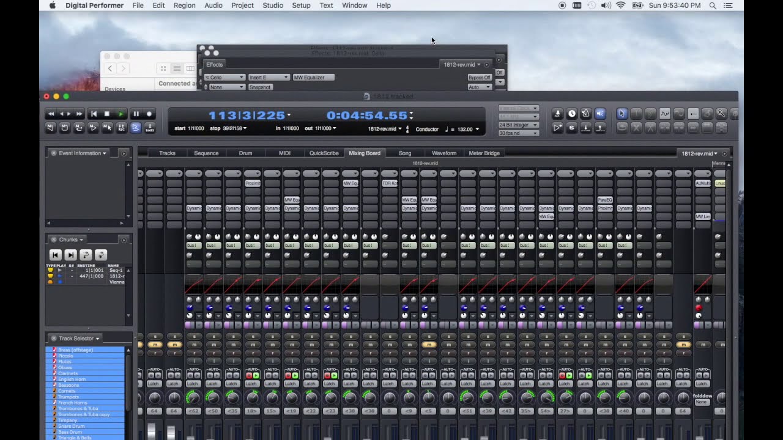Click pan knob on channel panned 35>

point(527,398)
